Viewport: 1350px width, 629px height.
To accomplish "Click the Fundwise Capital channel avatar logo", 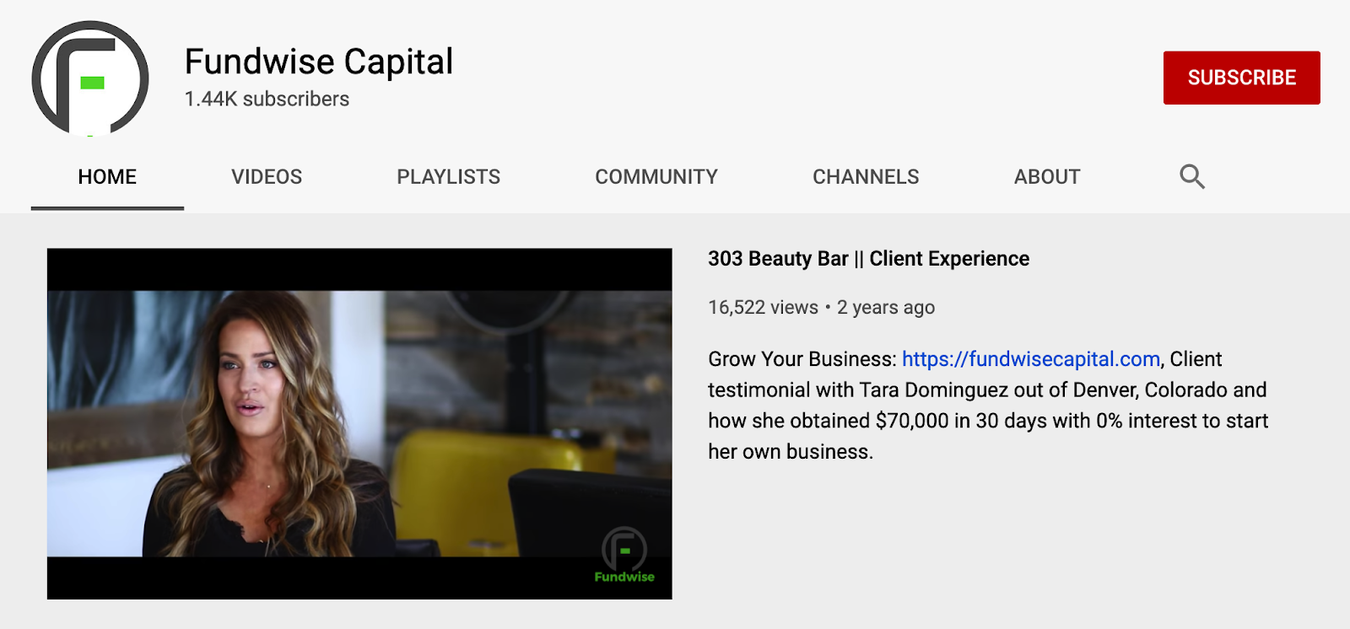I will (x=90, y=78).
